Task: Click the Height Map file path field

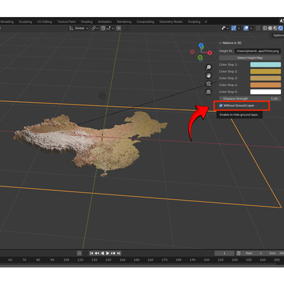Action: (x=258, y=51)
